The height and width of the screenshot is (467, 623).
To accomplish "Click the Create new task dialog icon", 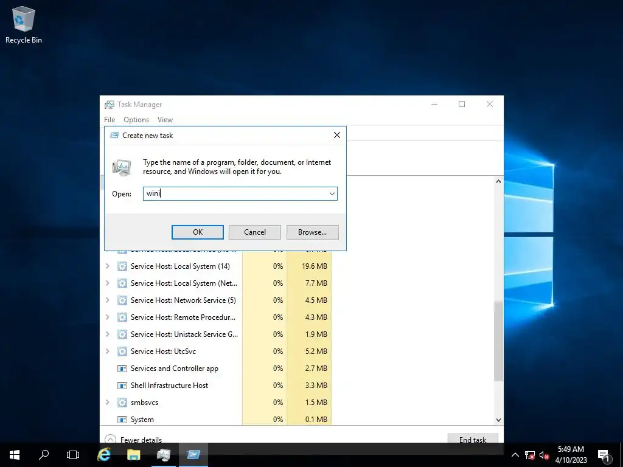I will [x=114, y=135].
